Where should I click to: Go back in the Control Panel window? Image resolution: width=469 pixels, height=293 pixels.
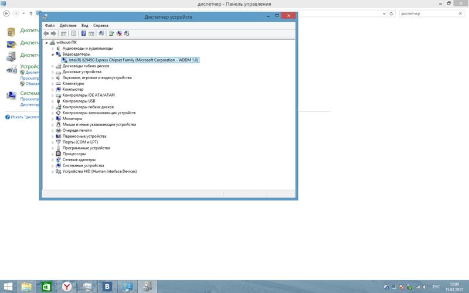pos(6,13)
